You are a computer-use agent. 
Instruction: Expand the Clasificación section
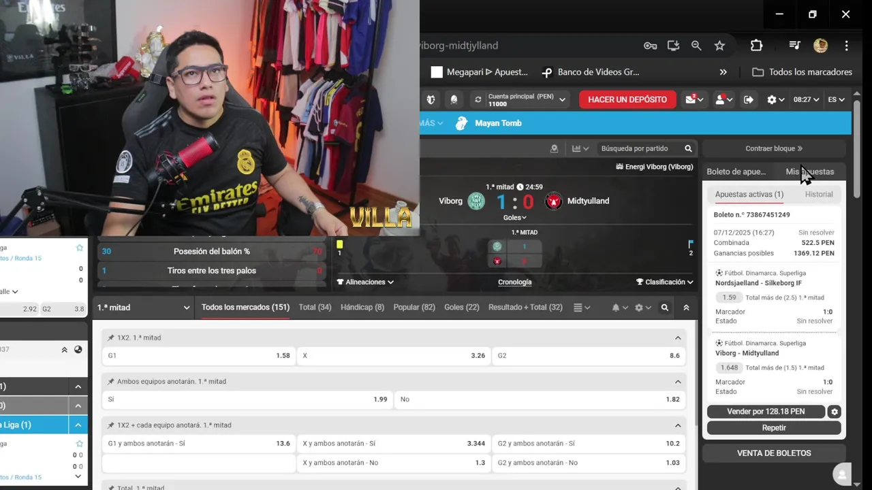pos(665,282)
